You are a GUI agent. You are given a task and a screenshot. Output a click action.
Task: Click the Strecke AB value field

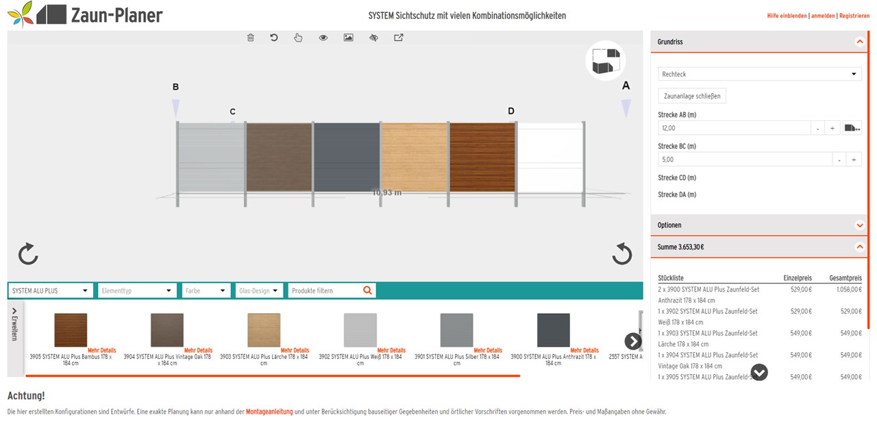click(x=734, y=128)
